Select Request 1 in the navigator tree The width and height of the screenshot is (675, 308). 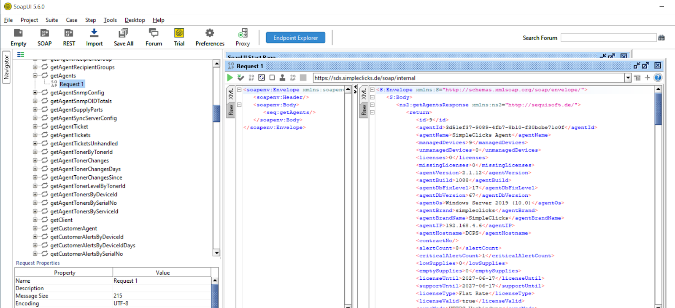pos(71,84)
